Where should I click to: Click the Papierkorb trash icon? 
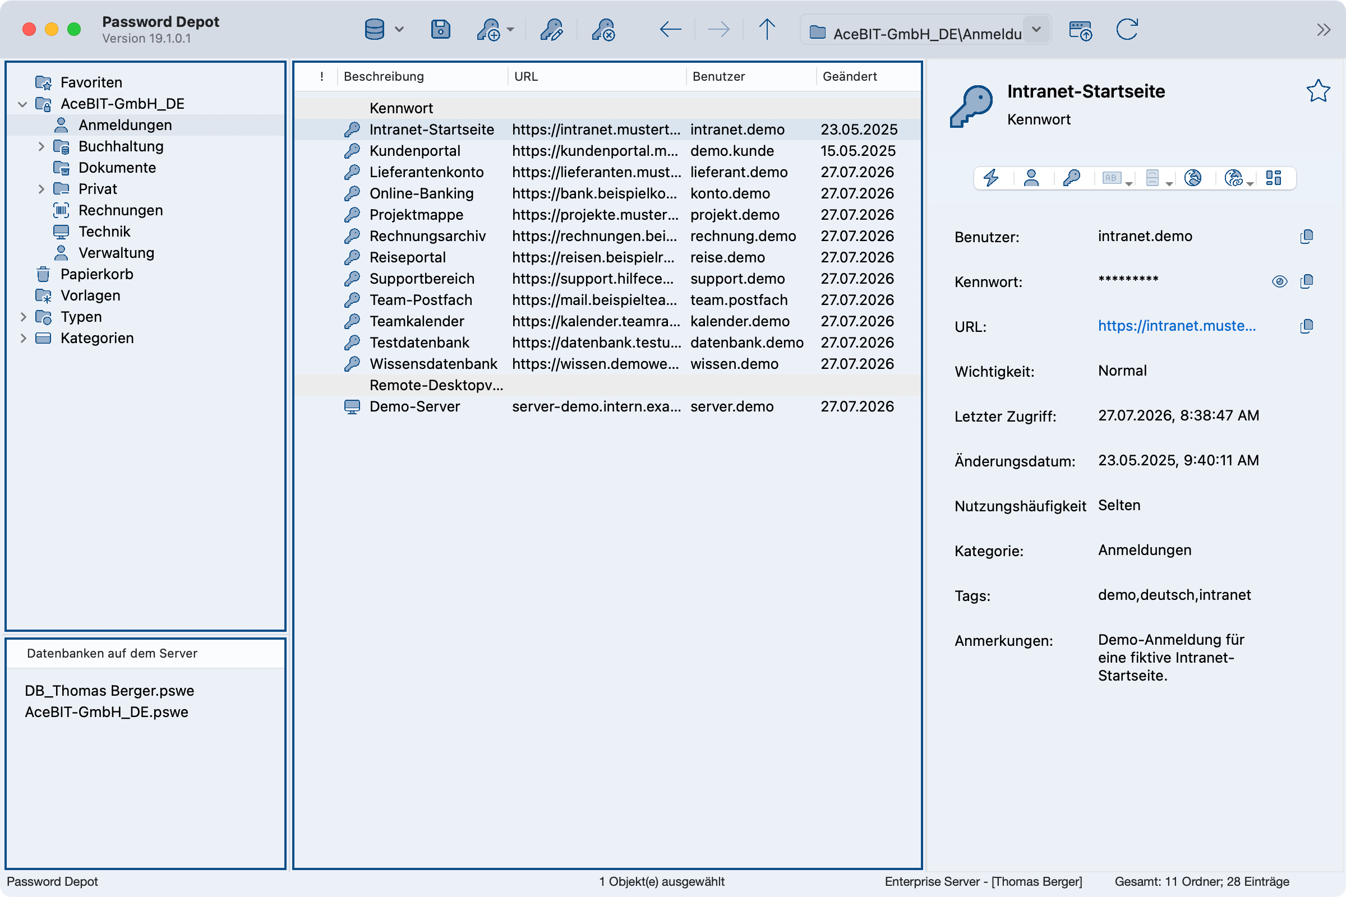pos(43,275)
